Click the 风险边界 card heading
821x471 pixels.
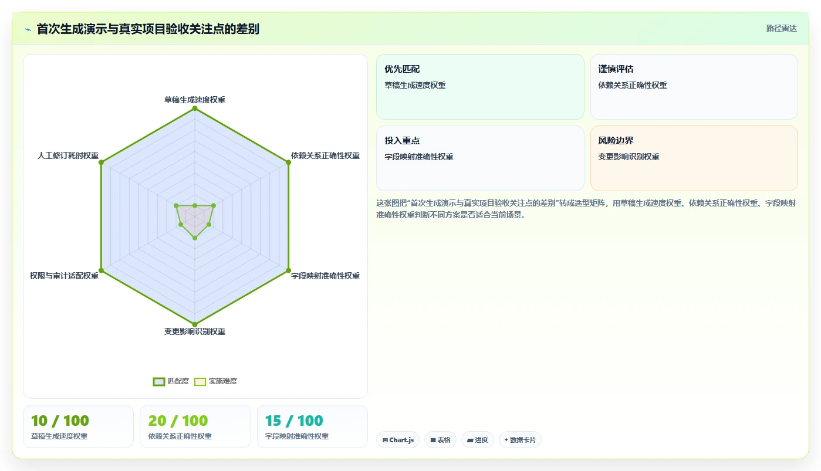tap(616, 141)
